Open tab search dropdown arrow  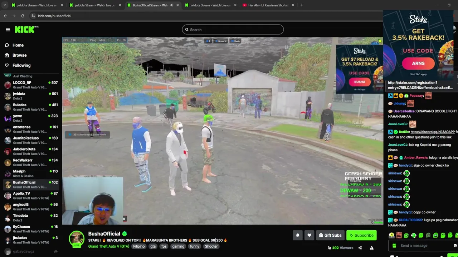coord(5,5)
